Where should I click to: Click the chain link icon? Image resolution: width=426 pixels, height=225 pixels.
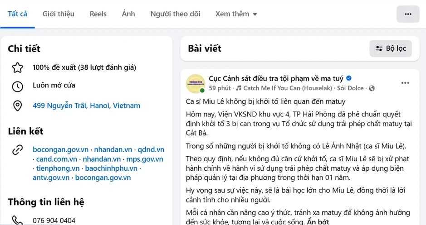[18, 150]
